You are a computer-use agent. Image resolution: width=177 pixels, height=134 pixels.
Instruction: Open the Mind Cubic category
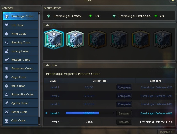[20, 34]
